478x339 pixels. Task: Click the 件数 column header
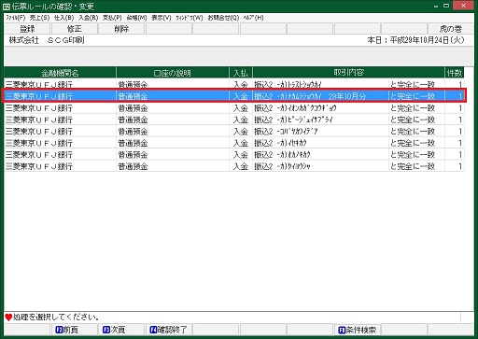click(x=454, y=73)
